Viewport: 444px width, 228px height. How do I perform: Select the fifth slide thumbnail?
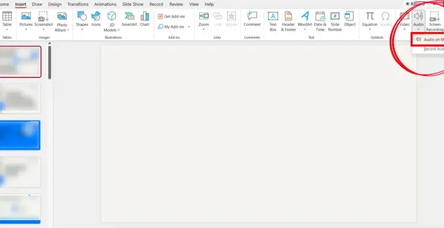20,209
